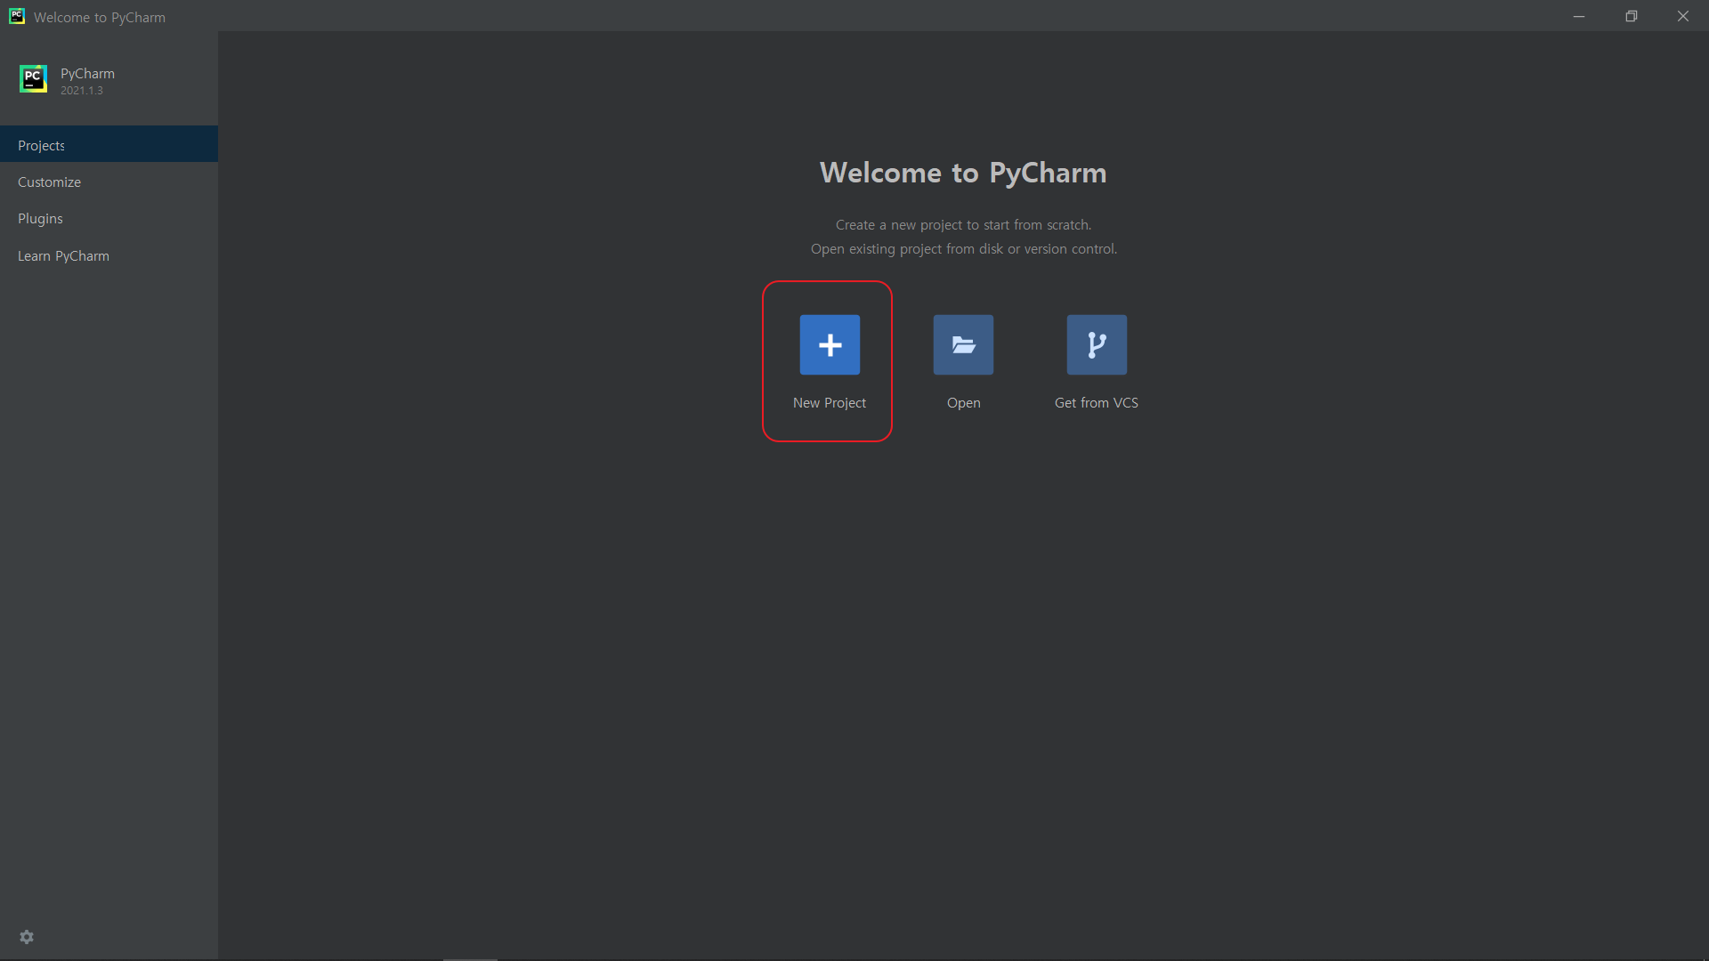This screenshot has width=1709, height=961.
Task: Click the Welcome to PyCharm heading
Action: 963,173
